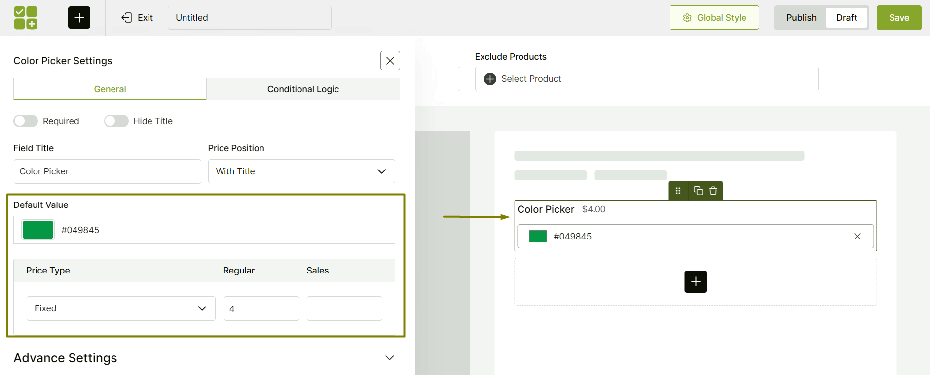
Task: Delete the Color Picker field with trash icon
Action: click(x=713, y=191)
